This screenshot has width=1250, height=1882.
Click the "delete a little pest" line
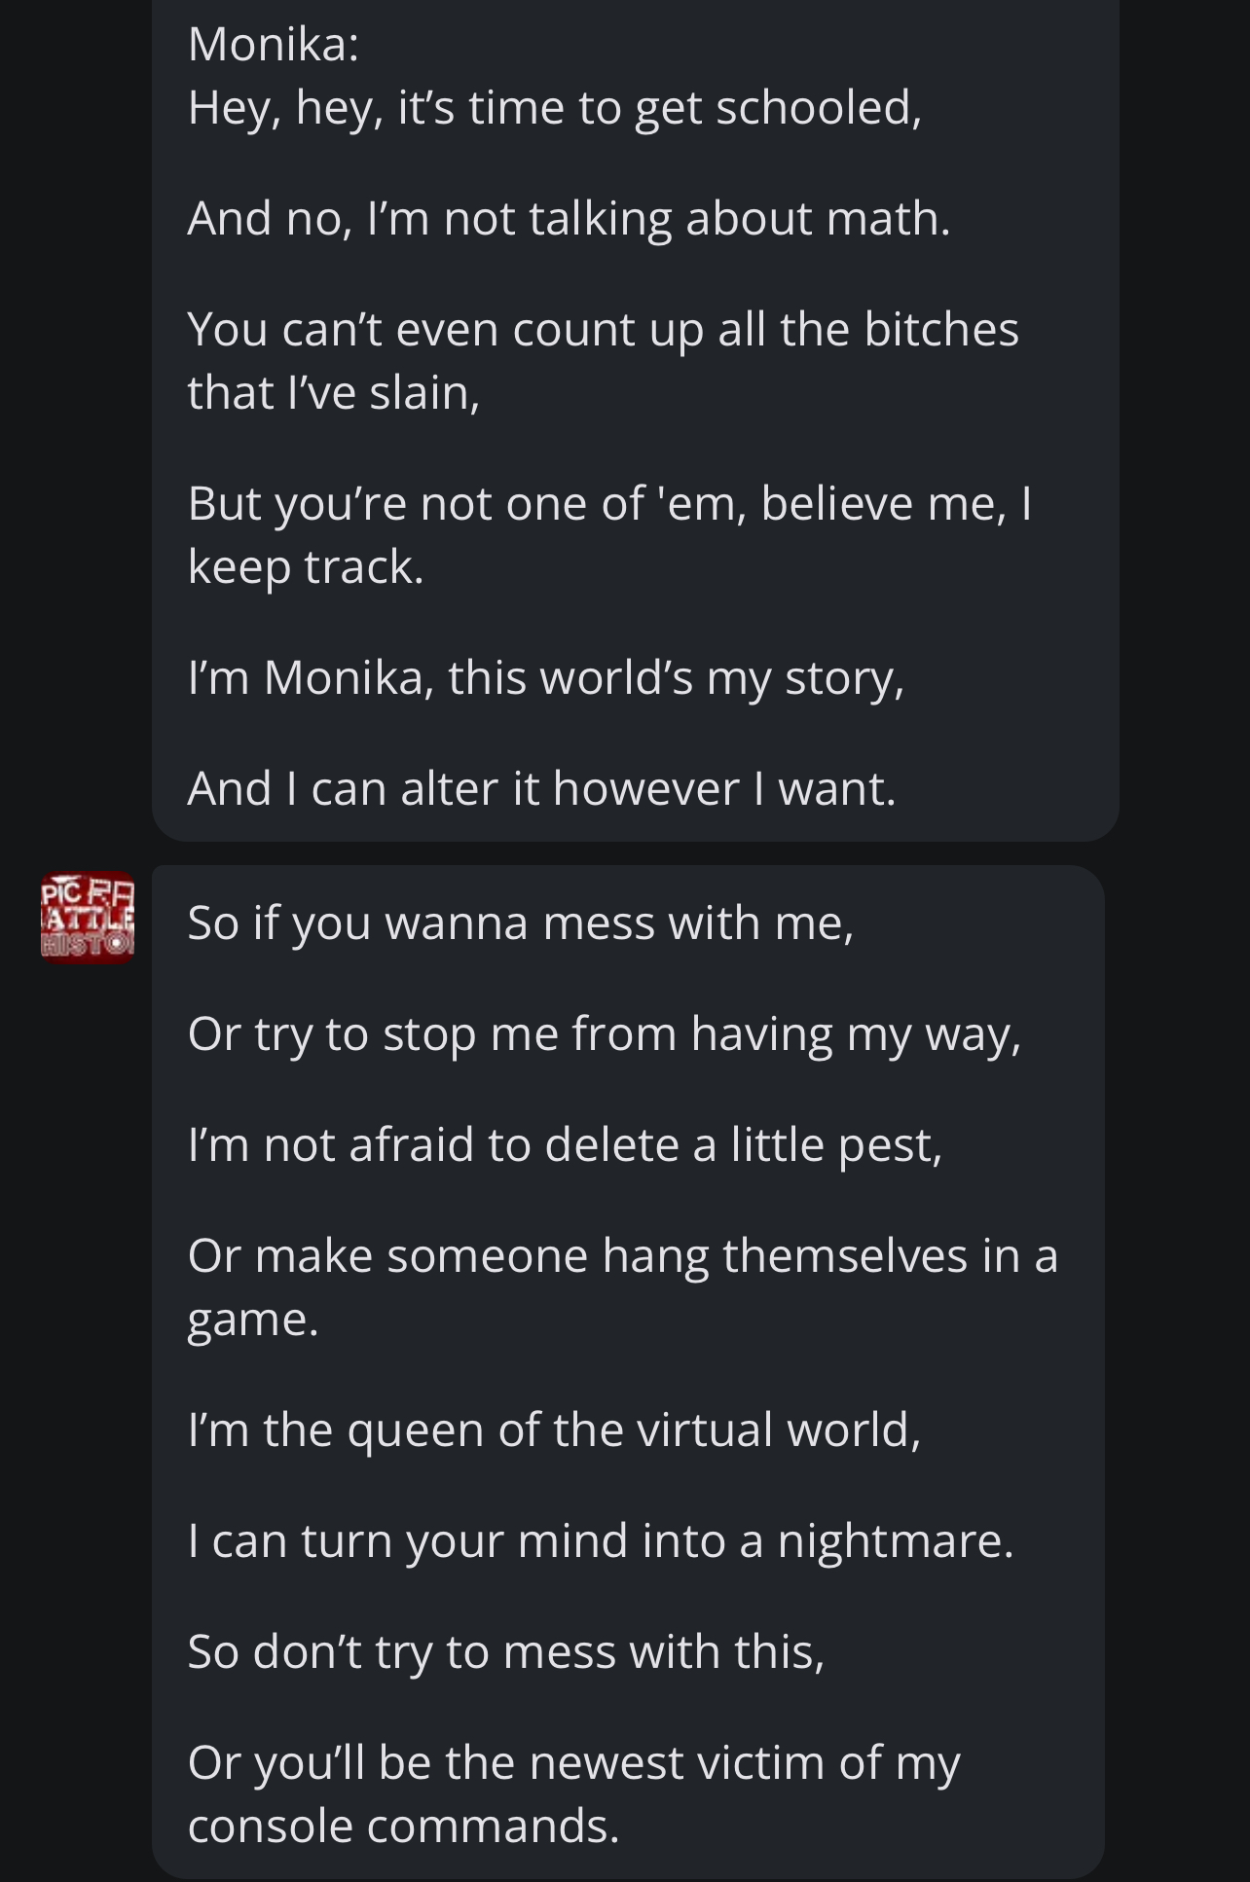point(565,1144)
